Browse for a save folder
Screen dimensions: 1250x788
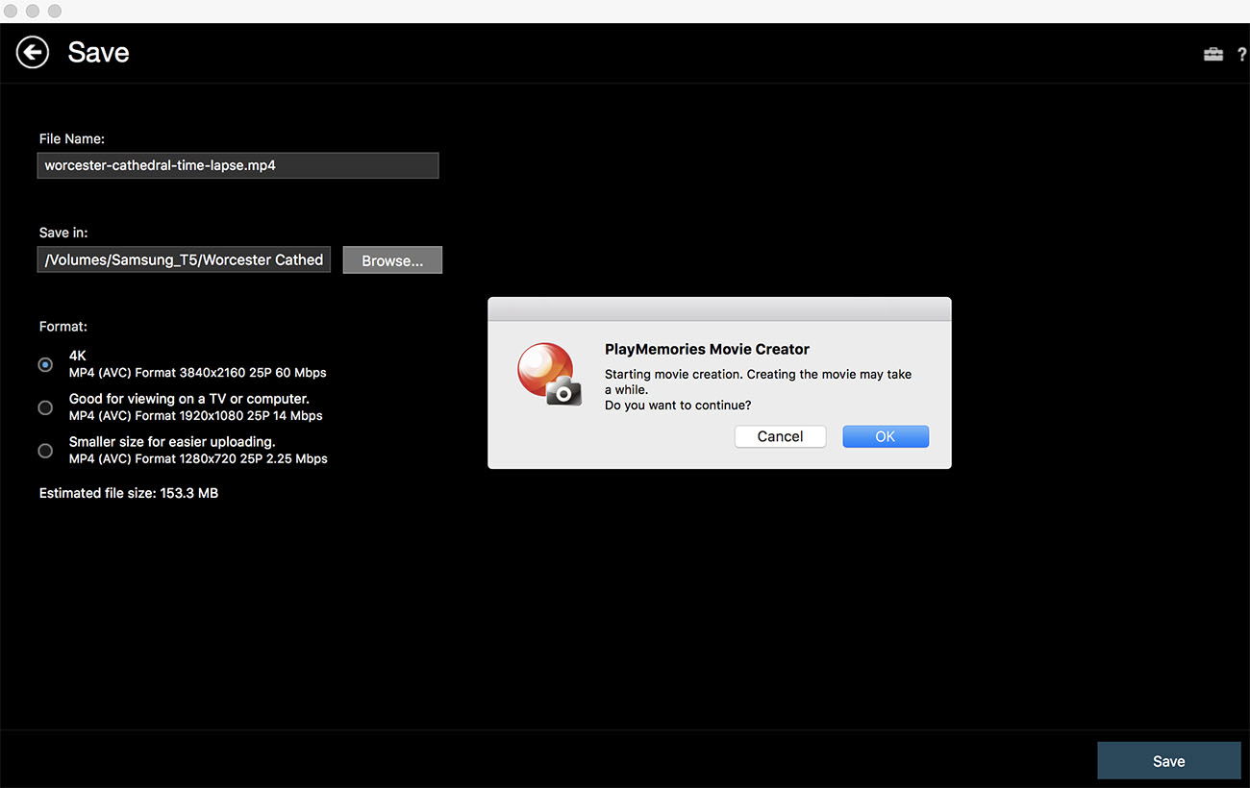[392, 260]
